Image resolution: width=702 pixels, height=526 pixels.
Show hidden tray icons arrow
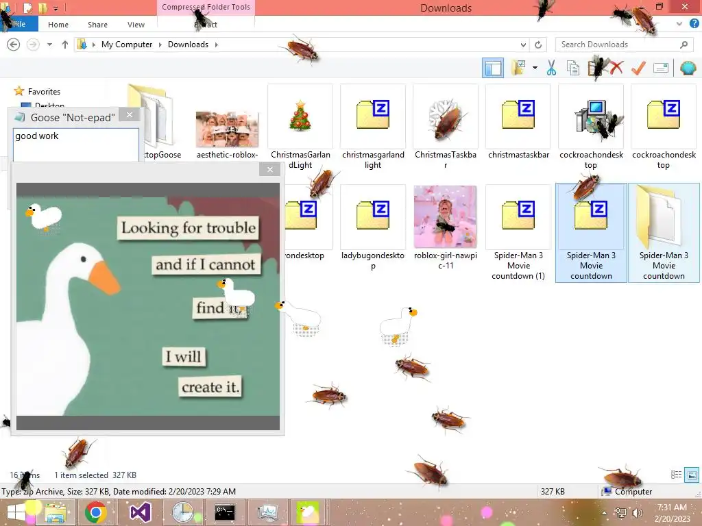[x=605, y=513]
